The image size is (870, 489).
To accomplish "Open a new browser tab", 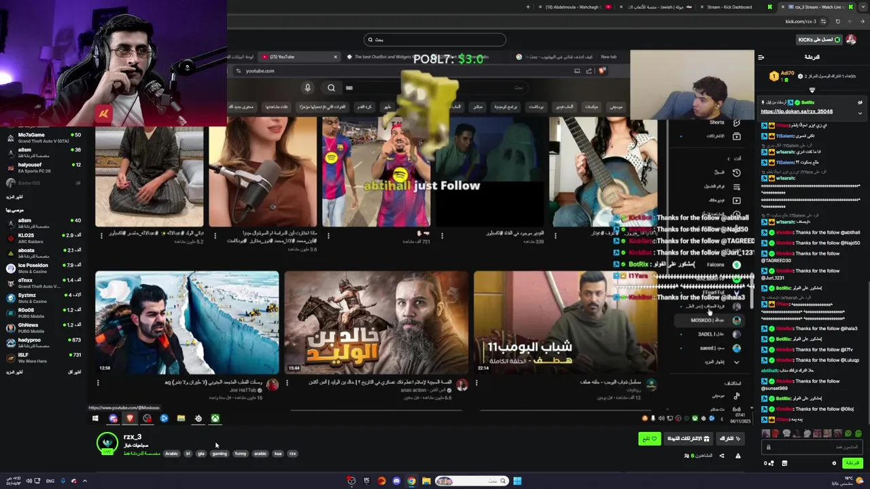I will [528, 7].
